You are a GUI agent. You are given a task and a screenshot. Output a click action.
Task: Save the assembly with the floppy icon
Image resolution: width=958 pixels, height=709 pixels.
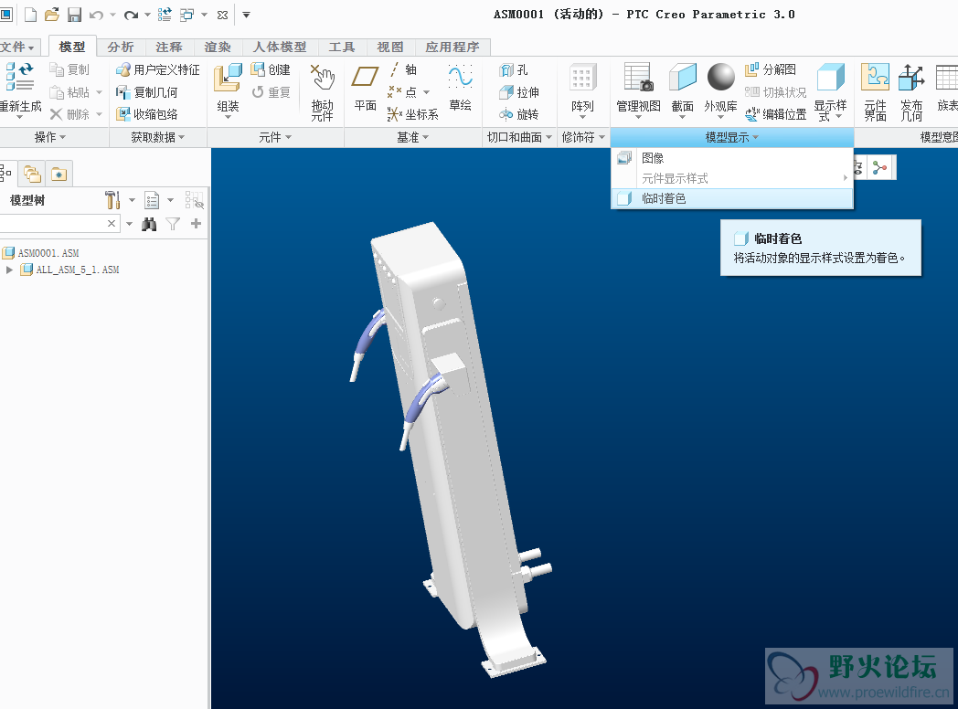(x=74, y=15)
